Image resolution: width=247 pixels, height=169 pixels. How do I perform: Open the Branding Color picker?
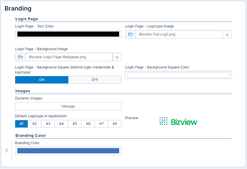(x=68, y=150)
